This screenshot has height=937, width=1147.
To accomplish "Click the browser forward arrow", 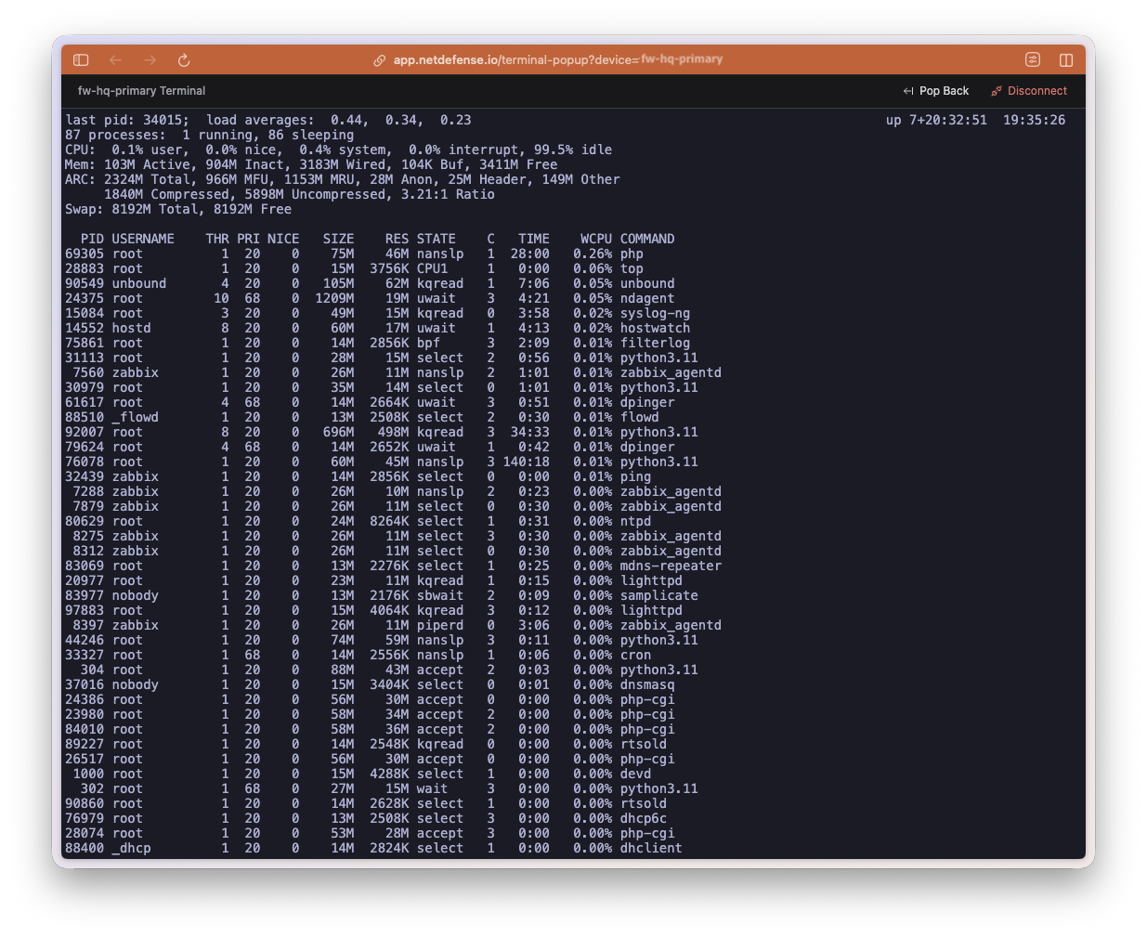I will tap(150, 60).
